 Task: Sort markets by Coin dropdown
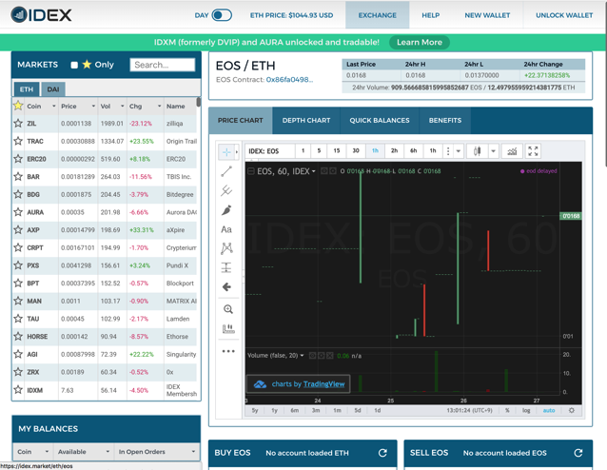54,106
